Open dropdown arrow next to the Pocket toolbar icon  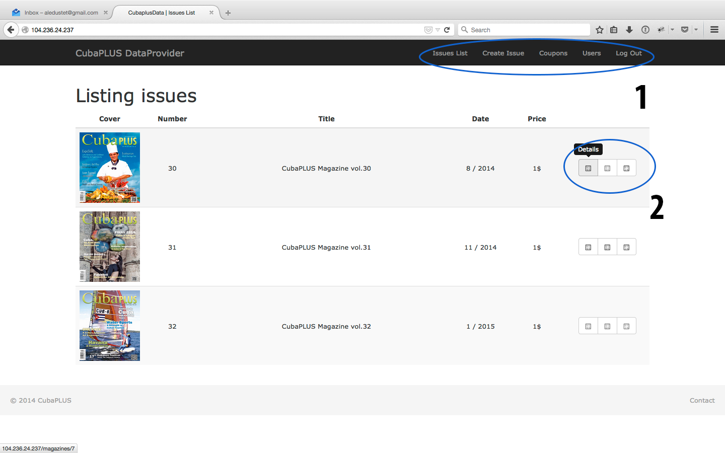coord(696,30)
